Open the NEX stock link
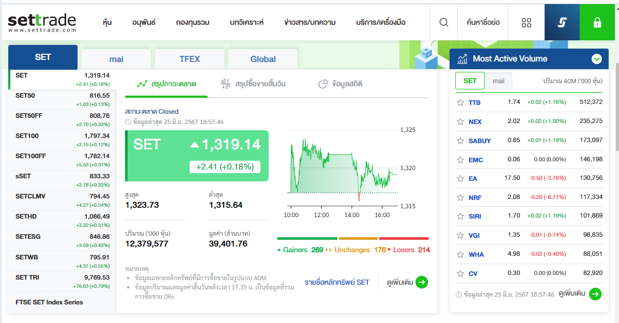Viewport: 619px width, 323px height. (475, 121)
